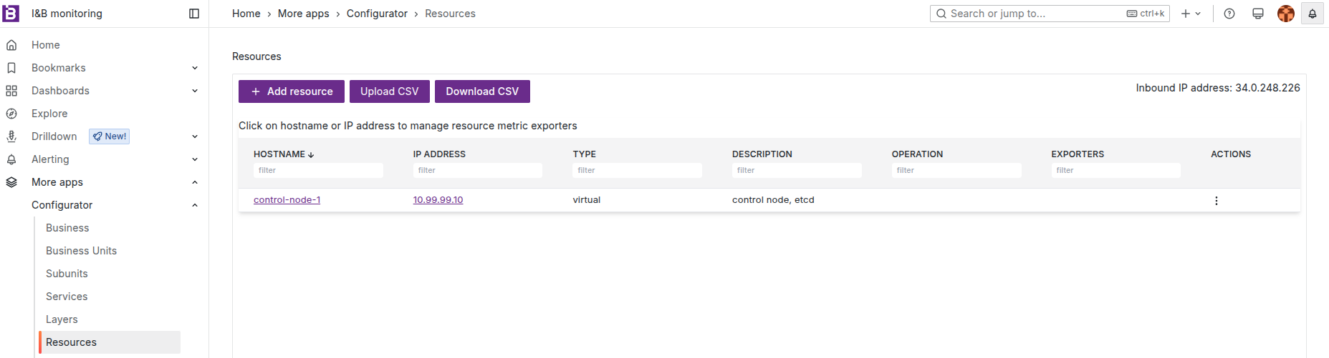This screenshot has width=1329, height=358.
Task: Click the Dashboards grid icon
Action: point(11,91)
